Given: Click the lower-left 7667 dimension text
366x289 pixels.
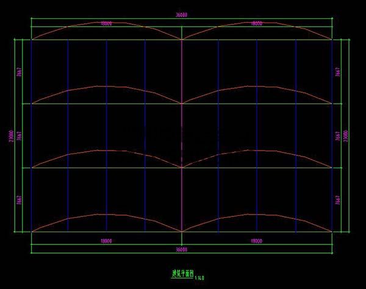Looking at the screenshot, I should point(20,199).
